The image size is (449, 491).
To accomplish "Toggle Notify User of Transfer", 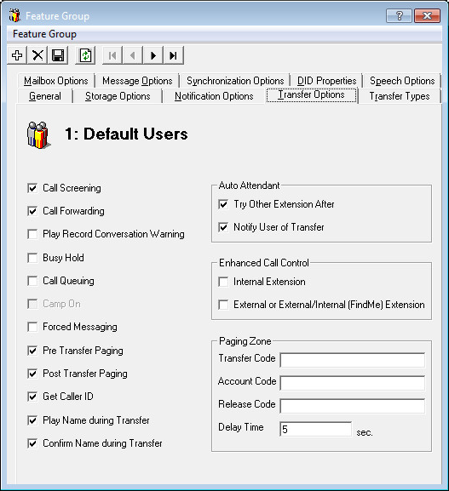I will 223,227.
